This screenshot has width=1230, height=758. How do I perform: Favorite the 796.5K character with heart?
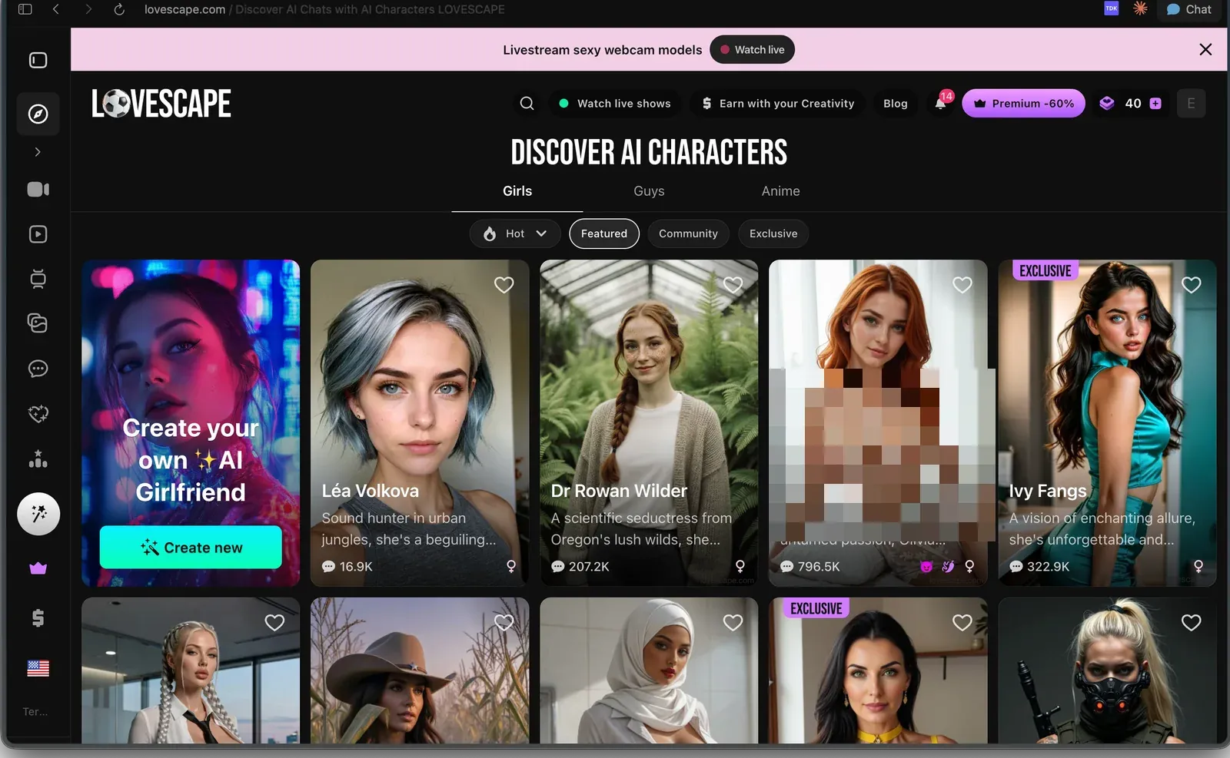(962, 285)
